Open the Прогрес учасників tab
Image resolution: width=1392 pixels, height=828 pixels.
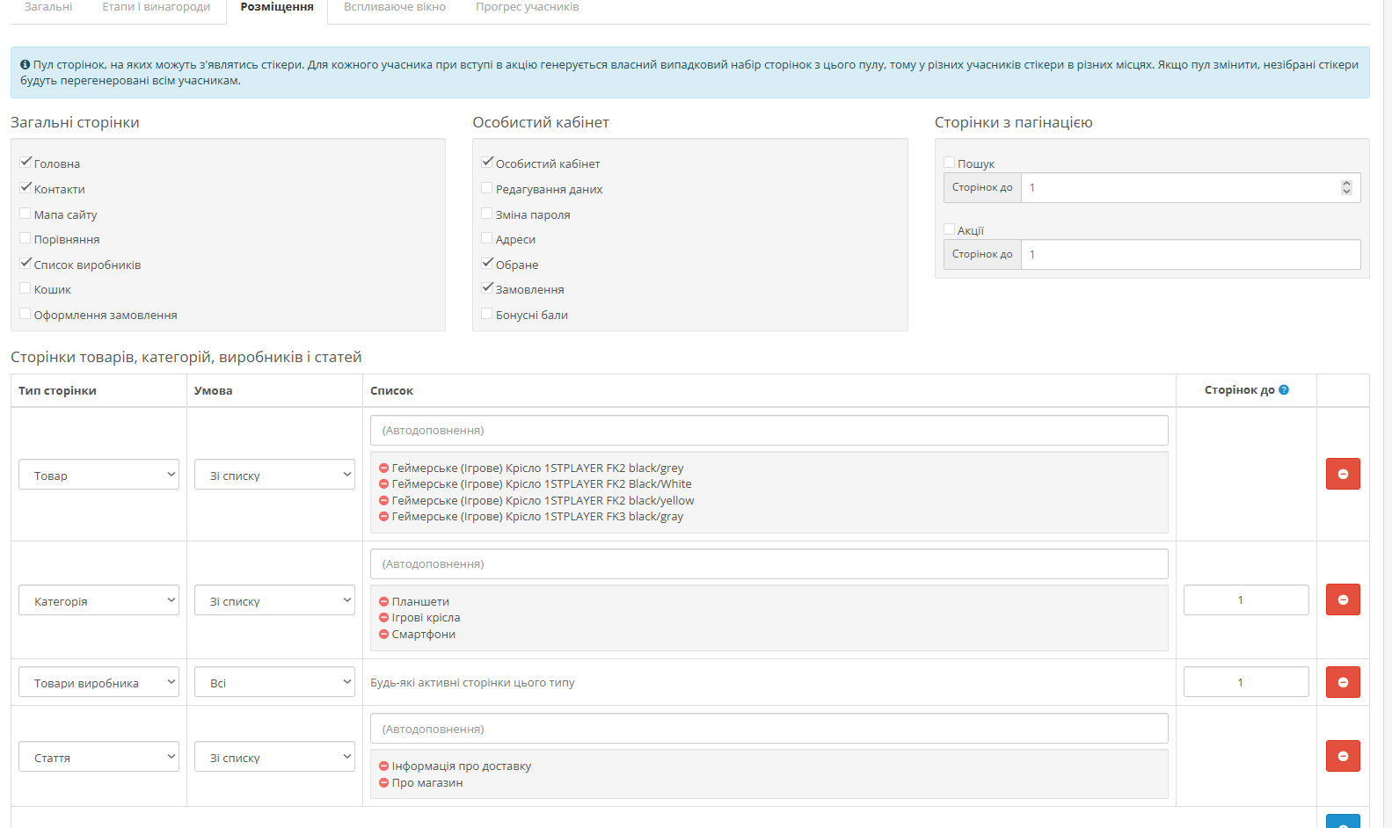(528, 7)
